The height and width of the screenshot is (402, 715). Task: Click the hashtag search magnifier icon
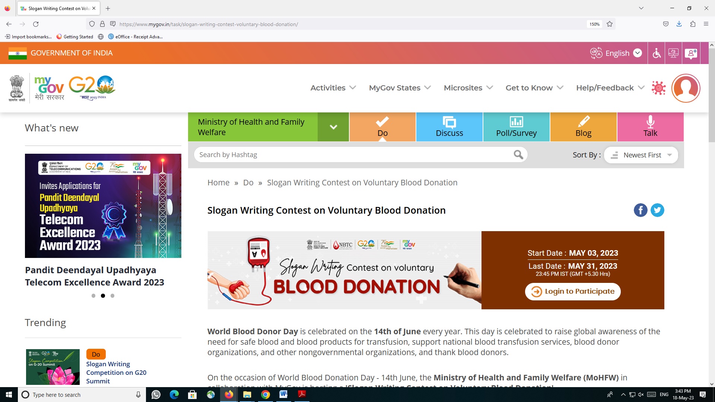coord(518,154)
